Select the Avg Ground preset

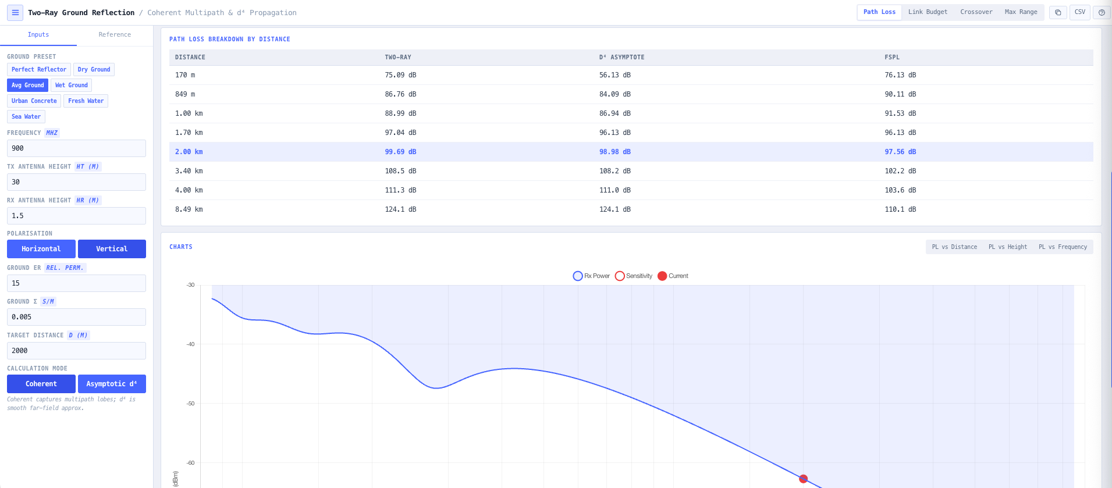coord(27,85)
